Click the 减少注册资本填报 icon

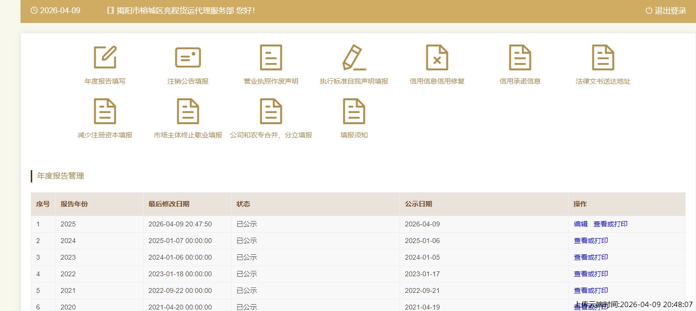tap(105, 111)
